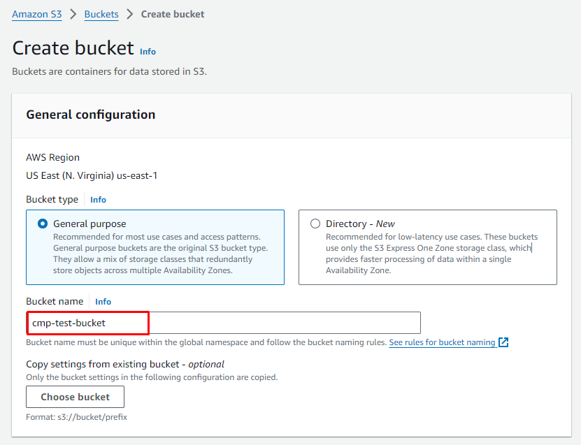Click the Amazon S3 breadcrumb link
The width and height of the screenshot is (581, 445).
coord(36,14)
